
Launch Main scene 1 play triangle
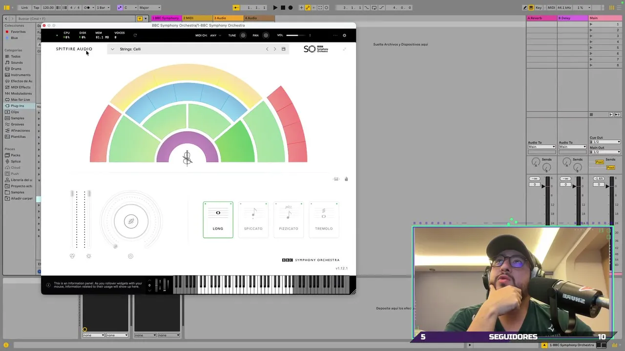[591, 24]
